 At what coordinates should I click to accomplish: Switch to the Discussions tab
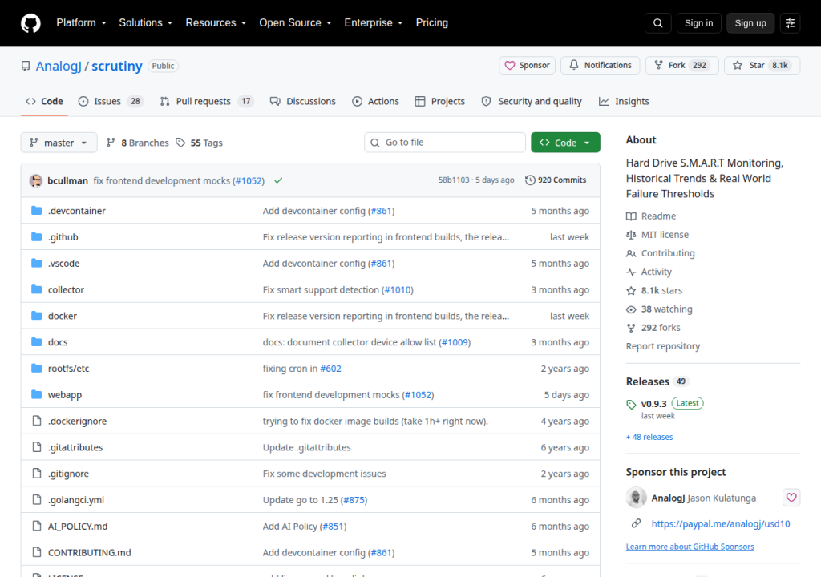pos(302,102)
